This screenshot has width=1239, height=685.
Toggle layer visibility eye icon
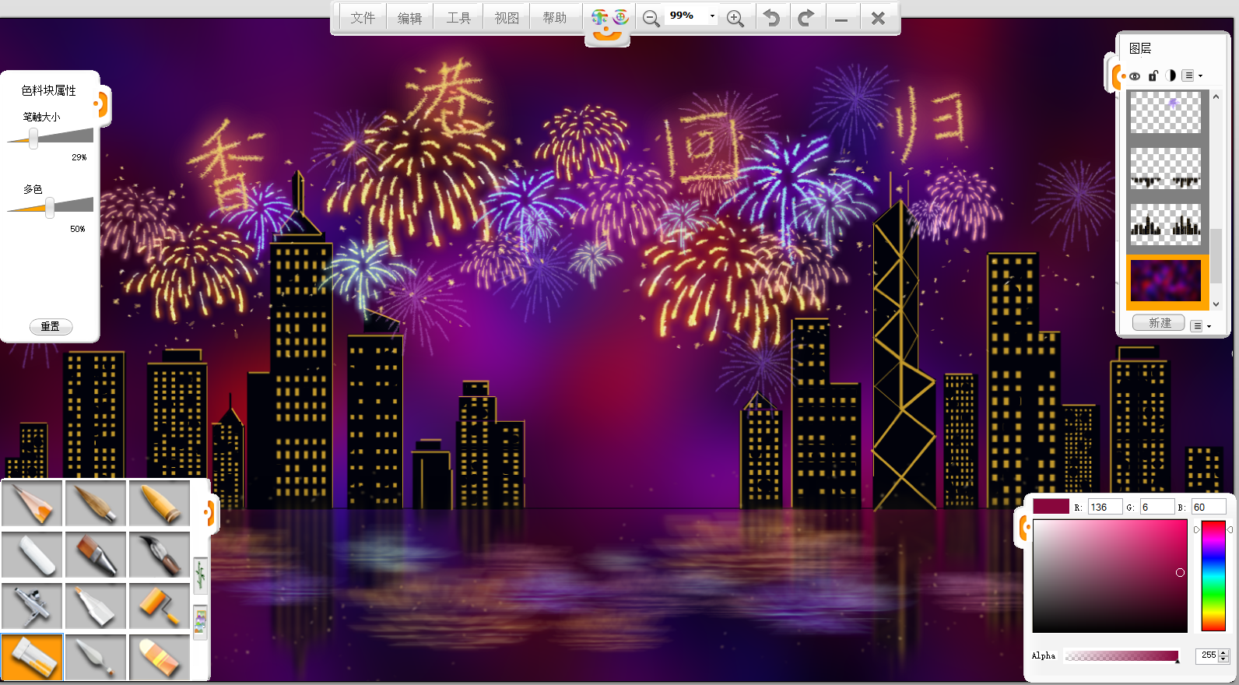tap(1135, 76)
